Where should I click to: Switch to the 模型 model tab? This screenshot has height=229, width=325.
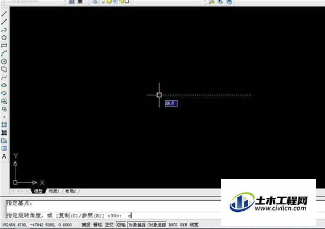click(x=38, y=191)
